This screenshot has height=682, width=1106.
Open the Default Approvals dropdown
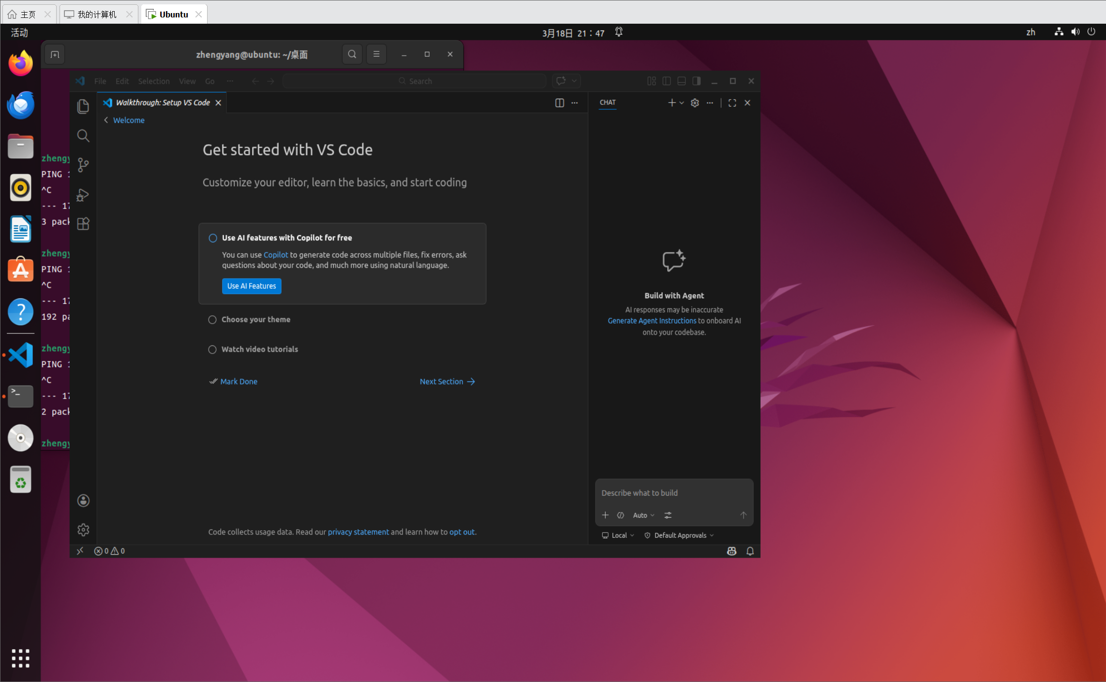(679, 535)
